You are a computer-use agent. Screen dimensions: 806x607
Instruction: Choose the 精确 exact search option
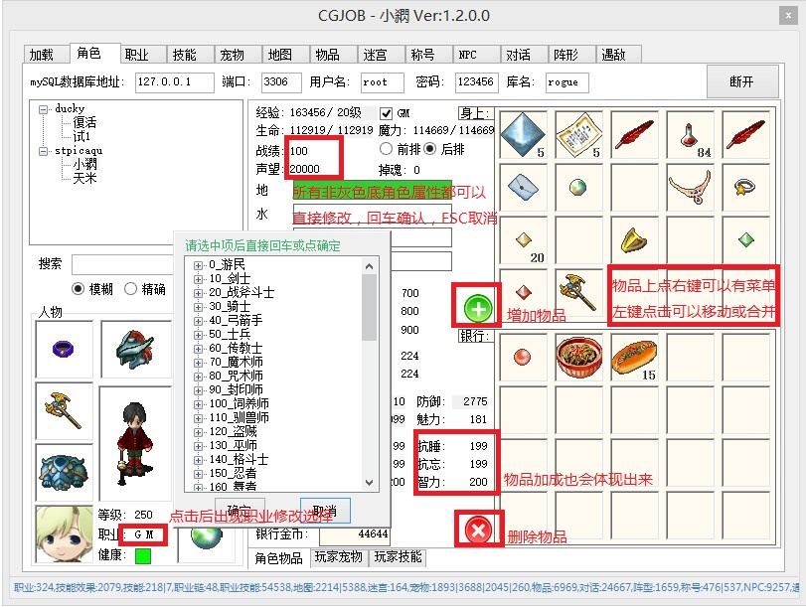pos(129,289)
